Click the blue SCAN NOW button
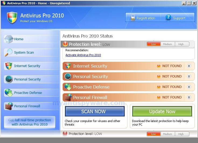The image size is (198, 143). [95, 111]
